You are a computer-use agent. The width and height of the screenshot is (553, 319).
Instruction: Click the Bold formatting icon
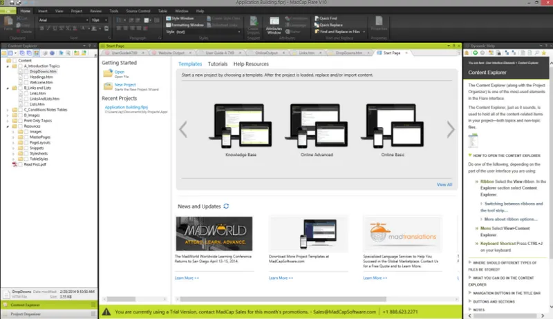[x=42, y=28]
